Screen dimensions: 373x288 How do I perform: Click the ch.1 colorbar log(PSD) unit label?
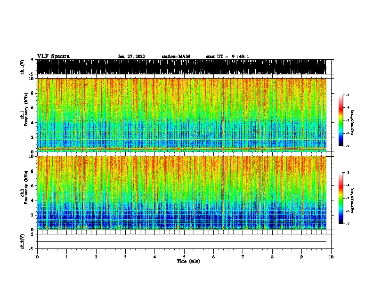(x=353, y=123)
